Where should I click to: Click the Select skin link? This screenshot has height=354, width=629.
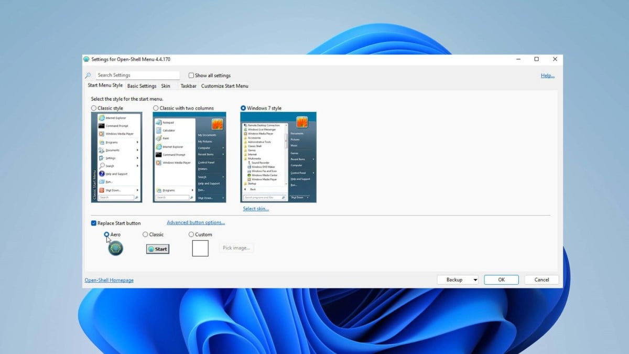pyautogui.click(x=255, y=208)
